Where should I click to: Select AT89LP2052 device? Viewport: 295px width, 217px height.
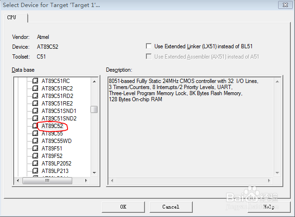(x=56, y=164)
